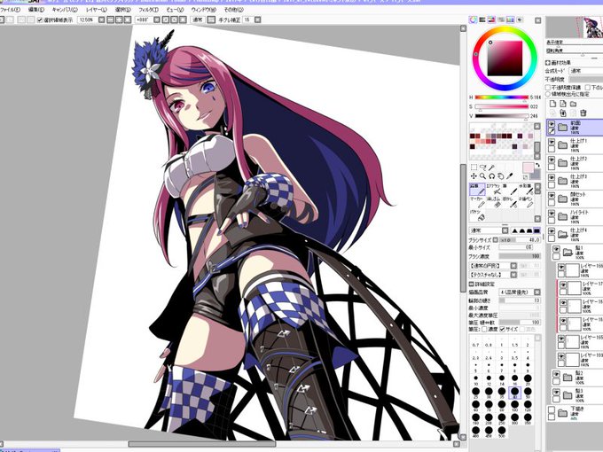Show the 下描き folder layer
Image resolution: width=603 pixels, height=452 pixels.
[552, 410]
